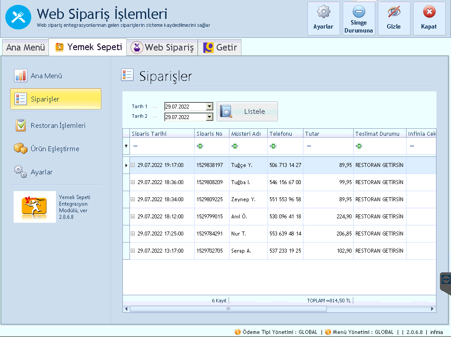Screen dimensions: 451x337
Task: Sort by Sipariş No column header
Action: pyautogui.click(x=212, y=134)
